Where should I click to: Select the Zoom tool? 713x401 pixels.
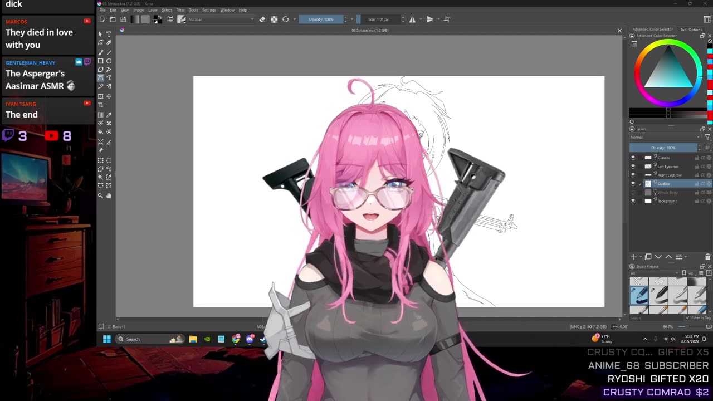(x=100, y=195)
